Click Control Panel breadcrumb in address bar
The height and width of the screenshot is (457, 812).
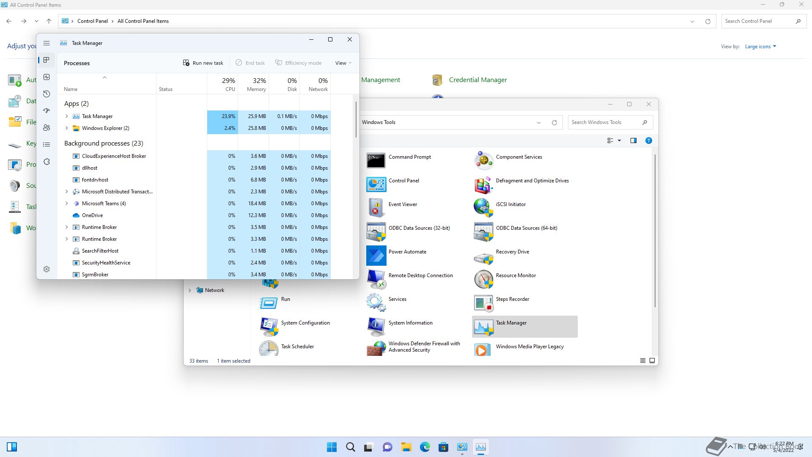tap(93, 21)
